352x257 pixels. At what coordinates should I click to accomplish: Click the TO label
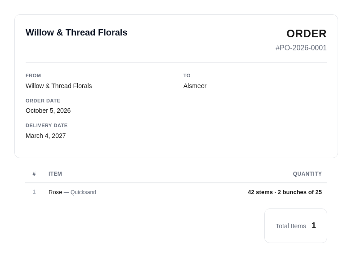pos(187,75)
